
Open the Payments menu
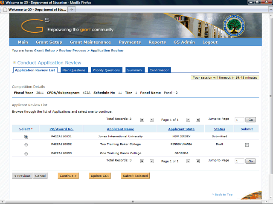pos(130,42)
